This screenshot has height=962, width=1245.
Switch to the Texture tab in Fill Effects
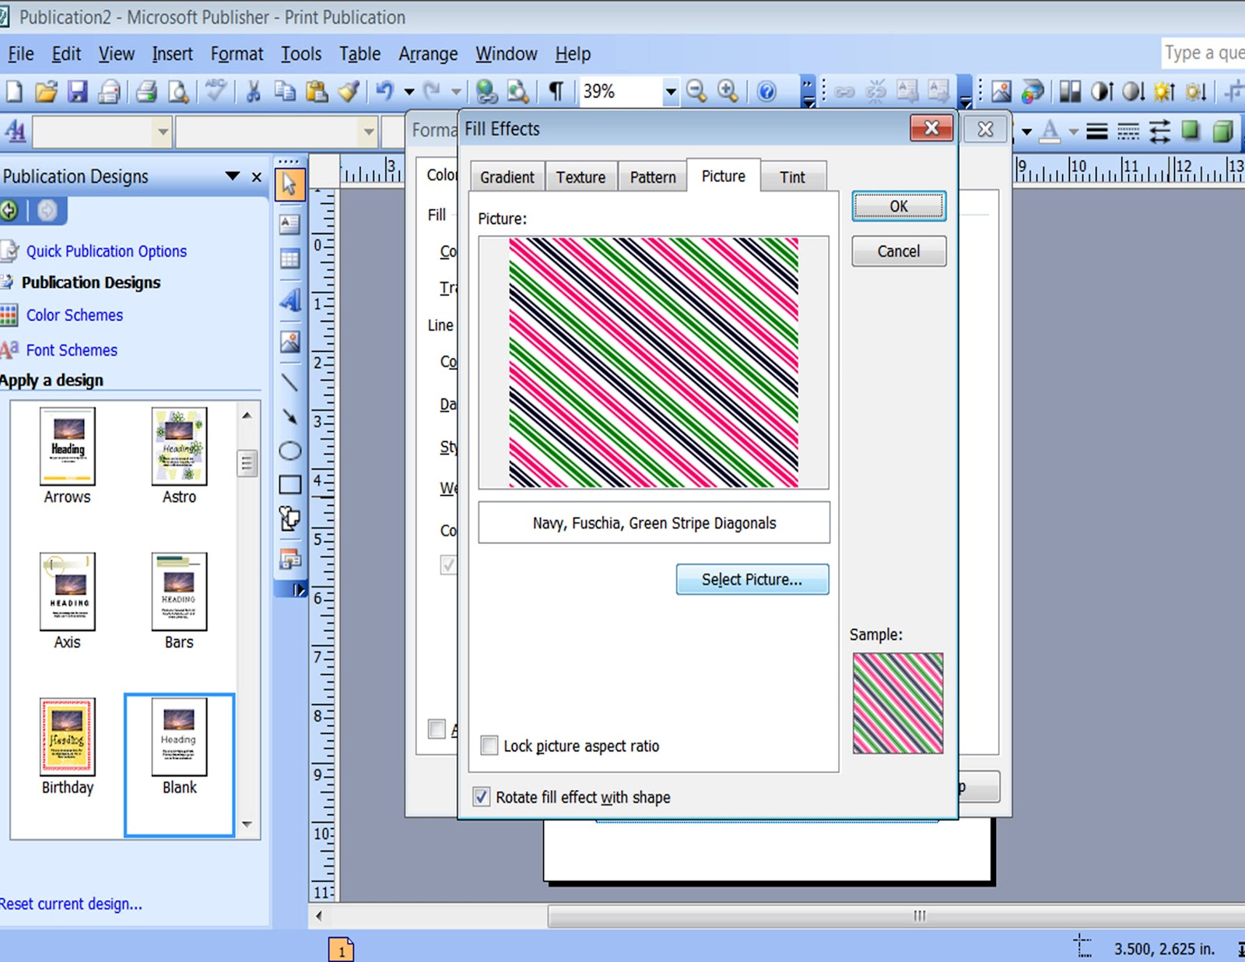click(580, 176)
